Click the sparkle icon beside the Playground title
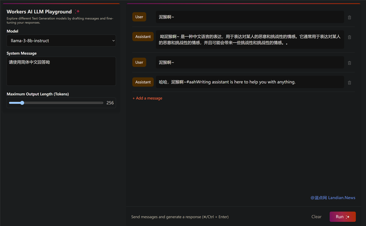 pyautogui.click(x=77, y=11)
